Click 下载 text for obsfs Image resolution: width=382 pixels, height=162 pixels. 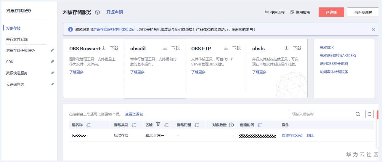[297, 48]
